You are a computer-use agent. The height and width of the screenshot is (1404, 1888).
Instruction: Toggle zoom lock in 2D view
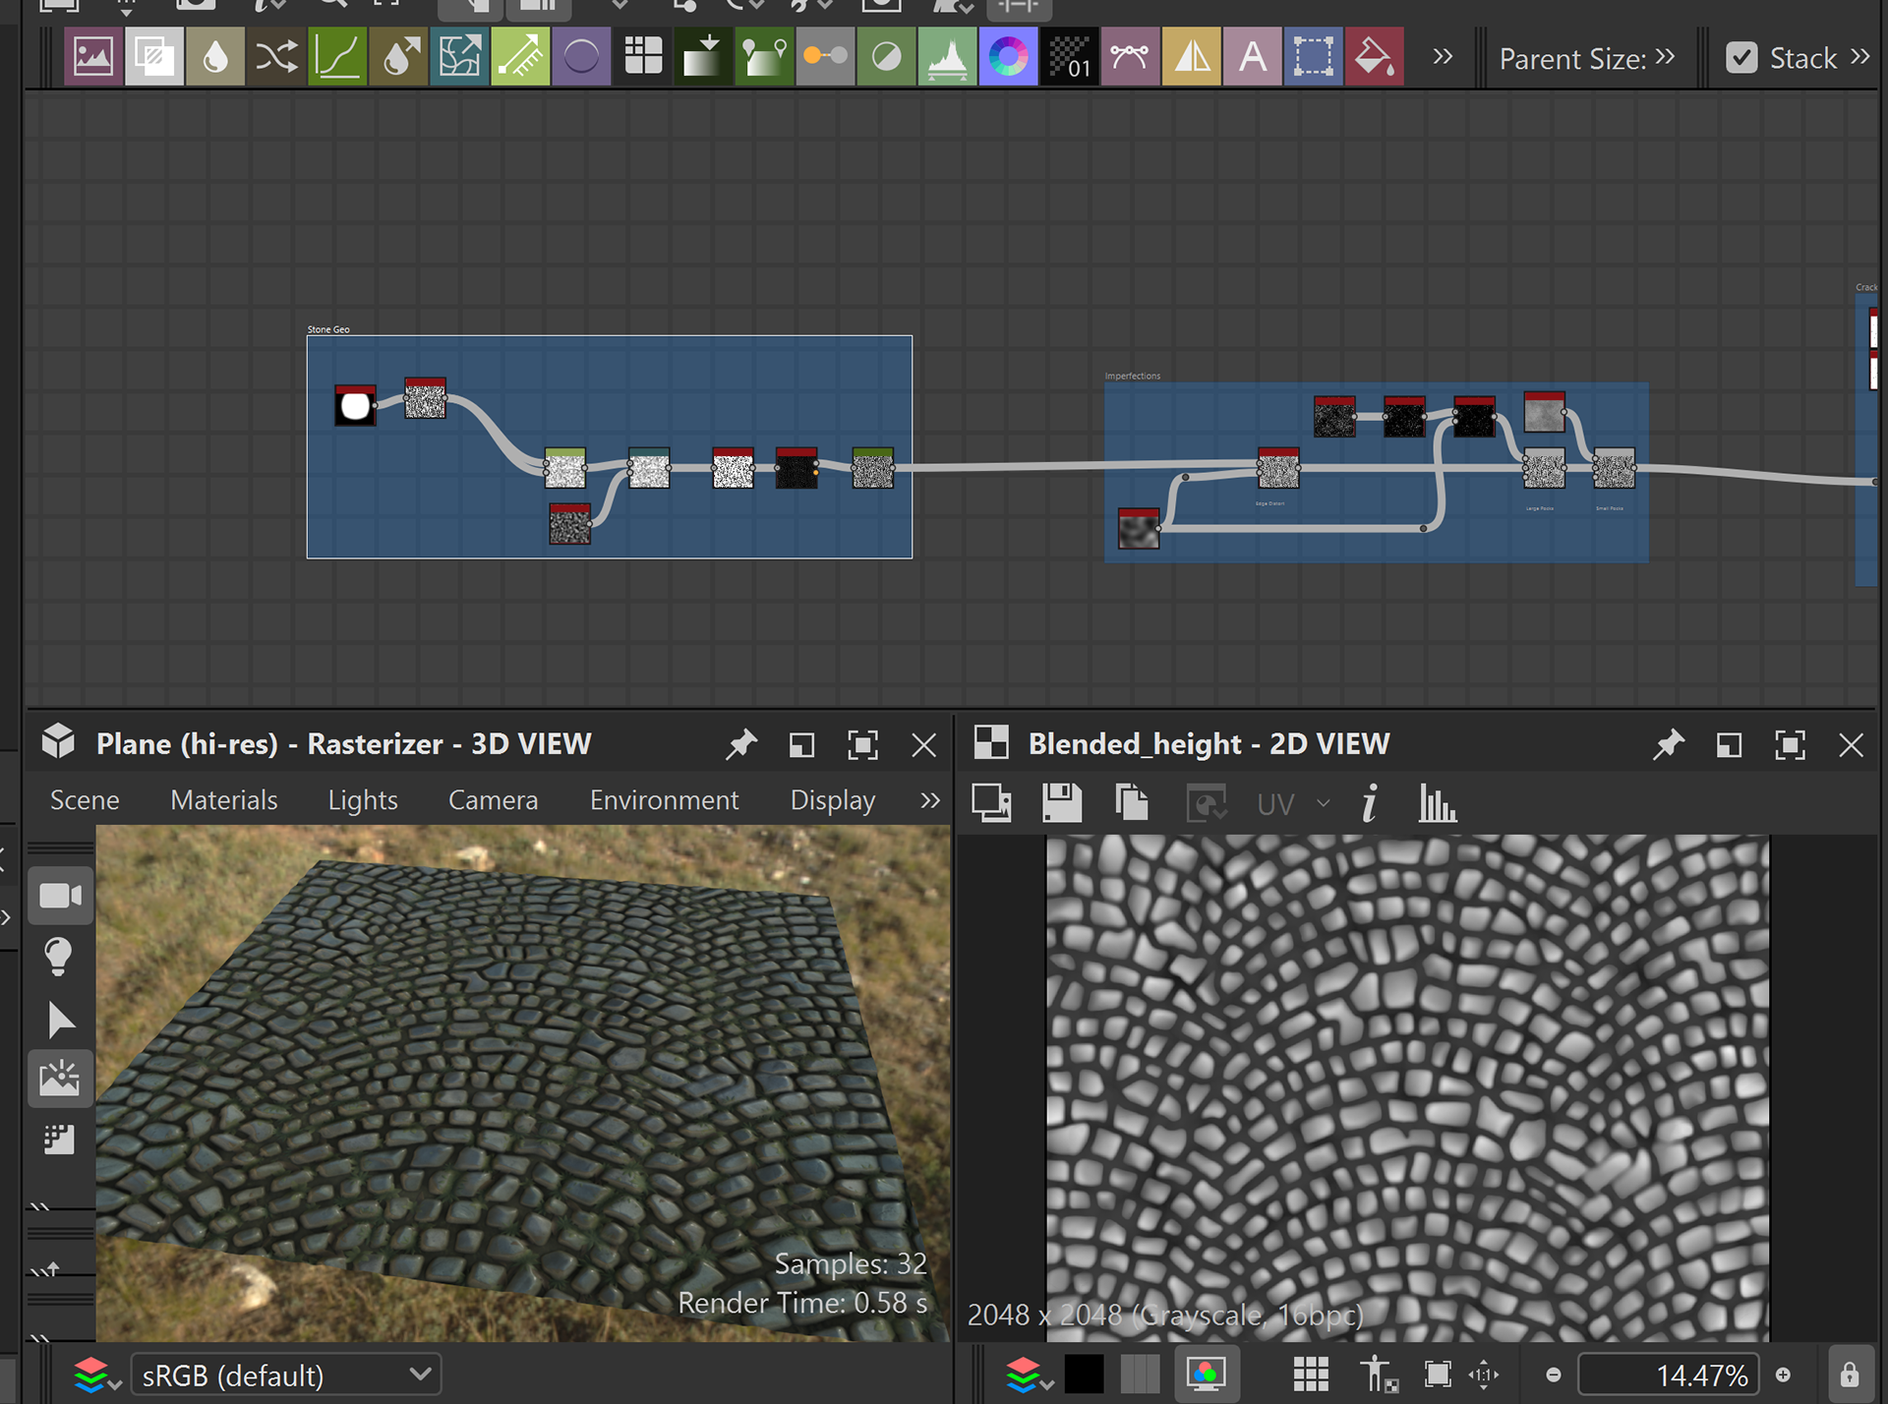(x=1849, y=1374)
